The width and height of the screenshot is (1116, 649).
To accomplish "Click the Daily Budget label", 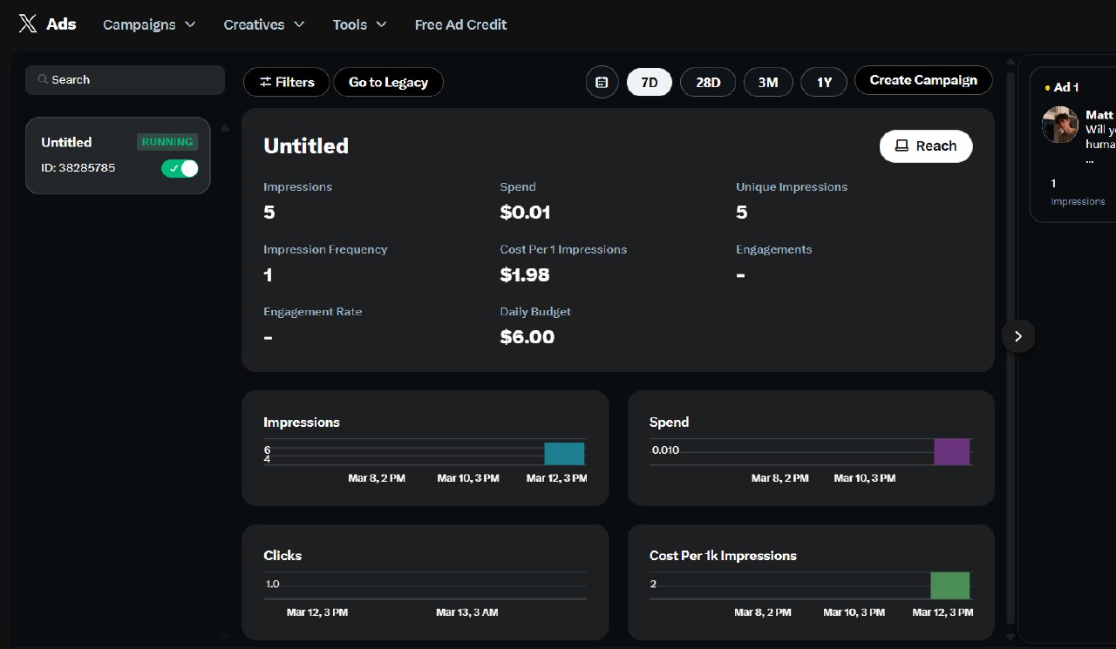I will pos(535,312).
